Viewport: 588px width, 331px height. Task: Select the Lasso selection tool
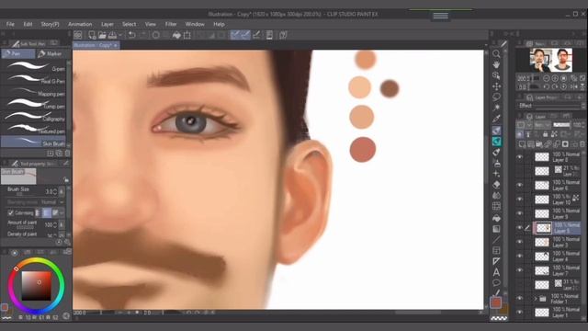(x=496, y=97)
